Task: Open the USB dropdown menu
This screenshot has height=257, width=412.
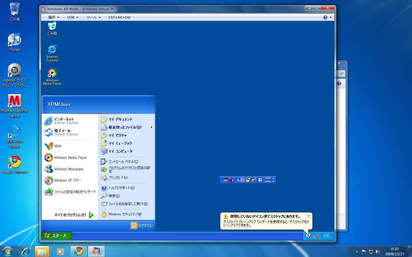Action: (x=73, y=17)
